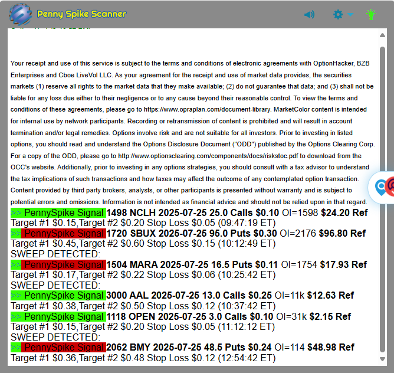Click the 'OI=1754' open interest value

[x=299, y=264]
